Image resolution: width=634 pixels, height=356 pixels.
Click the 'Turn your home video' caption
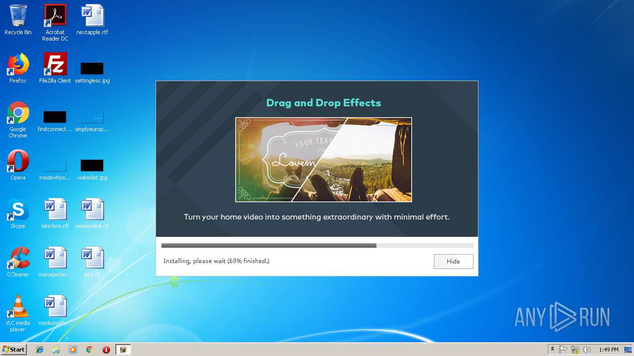pyautogui.click(x=317, y=217)
